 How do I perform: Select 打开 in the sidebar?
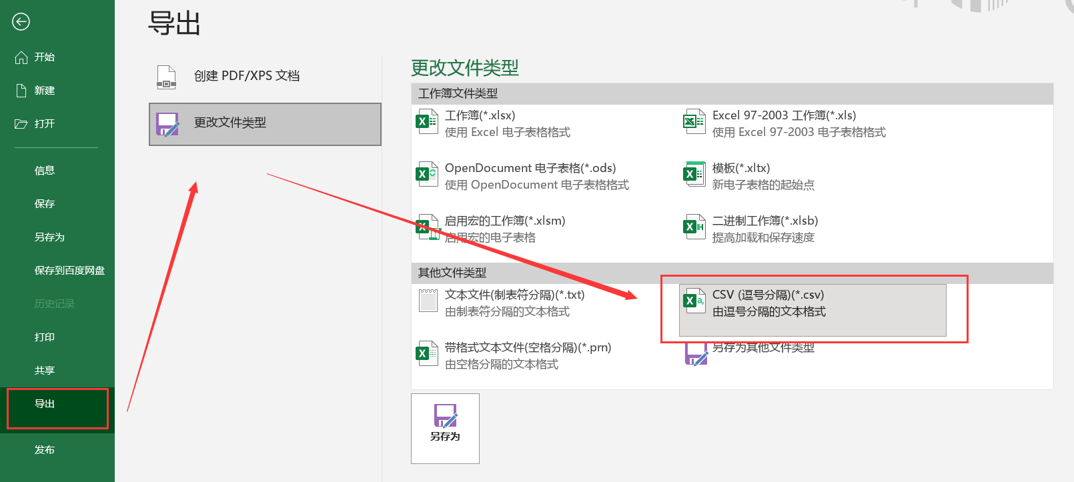click(x=57, y=124)
